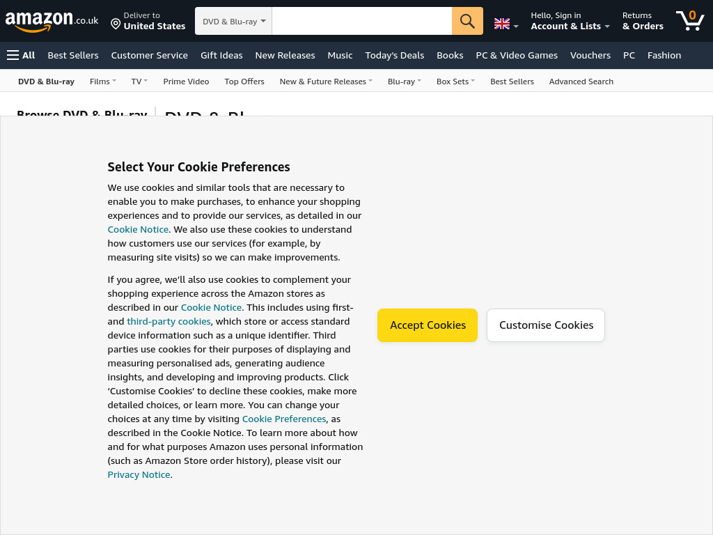
Task: Open the All hamburger menu
Action: pos(21,56)
